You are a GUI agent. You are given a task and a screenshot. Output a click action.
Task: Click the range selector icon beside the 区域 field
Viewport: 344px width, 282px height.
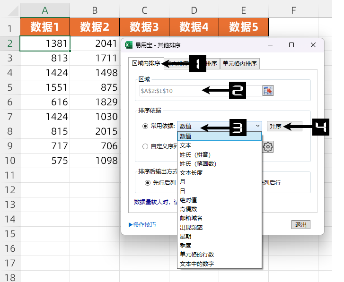[x=268, y=91]
